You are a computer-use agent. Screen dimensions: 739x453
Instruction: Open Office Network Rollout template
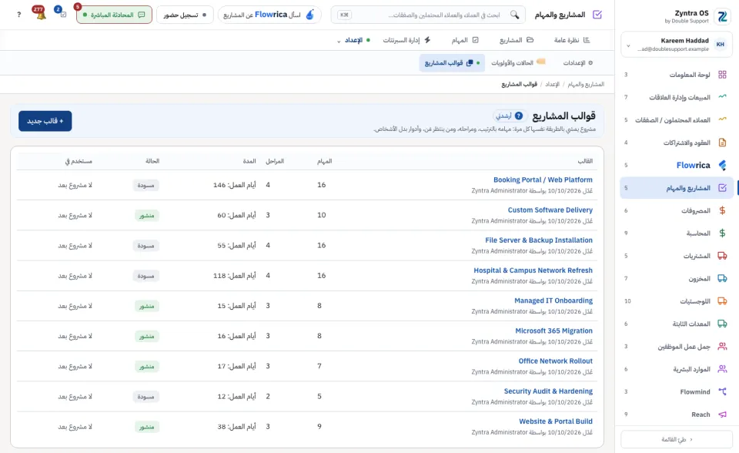[555, 361]
